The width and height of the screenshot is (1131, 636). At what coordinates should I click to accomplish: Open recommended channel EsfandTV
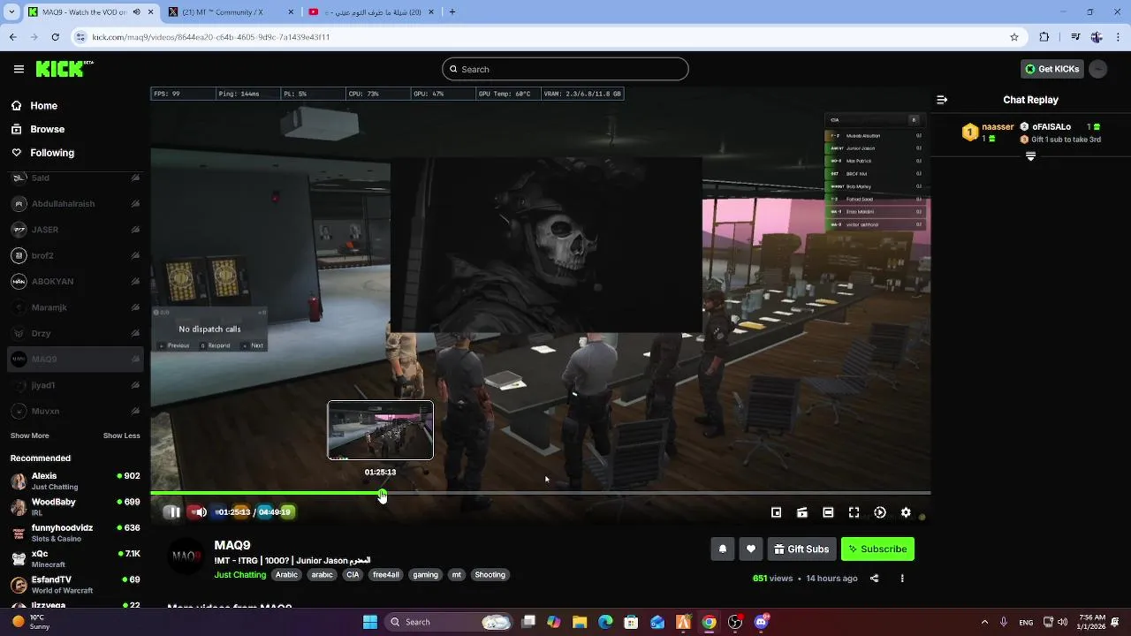pos(75,584)
